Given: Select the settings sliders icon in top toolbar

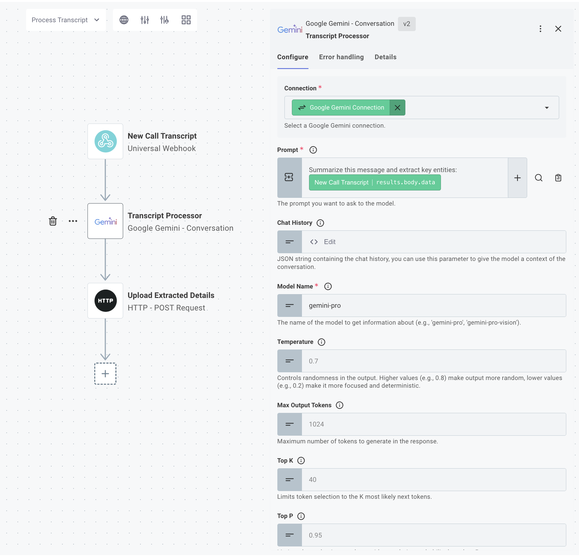Looking at the screenshot, I should click(145, 20).
